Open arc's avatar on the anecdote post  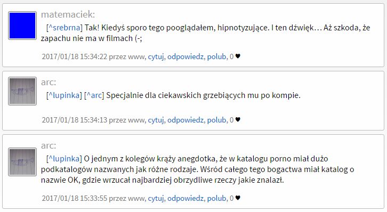coord(22,162)
